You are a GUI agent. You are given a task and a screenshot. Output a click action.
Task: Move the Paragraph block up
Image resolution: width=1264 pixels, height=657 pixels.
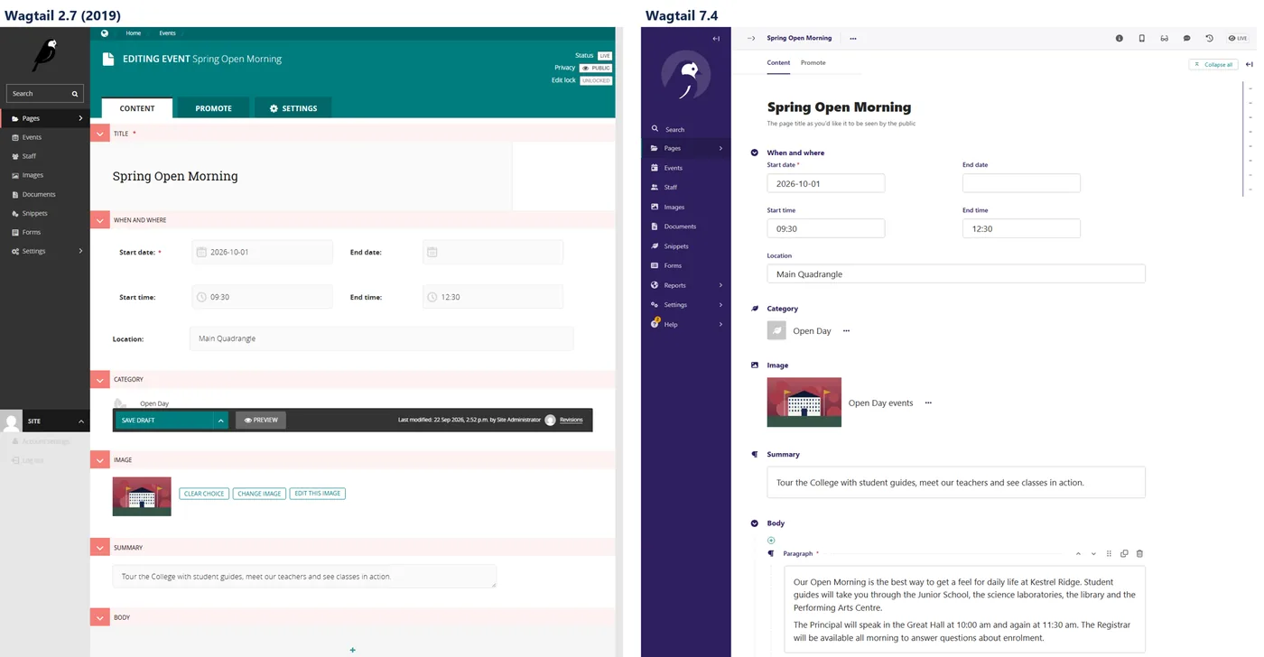click(1078, 553)
